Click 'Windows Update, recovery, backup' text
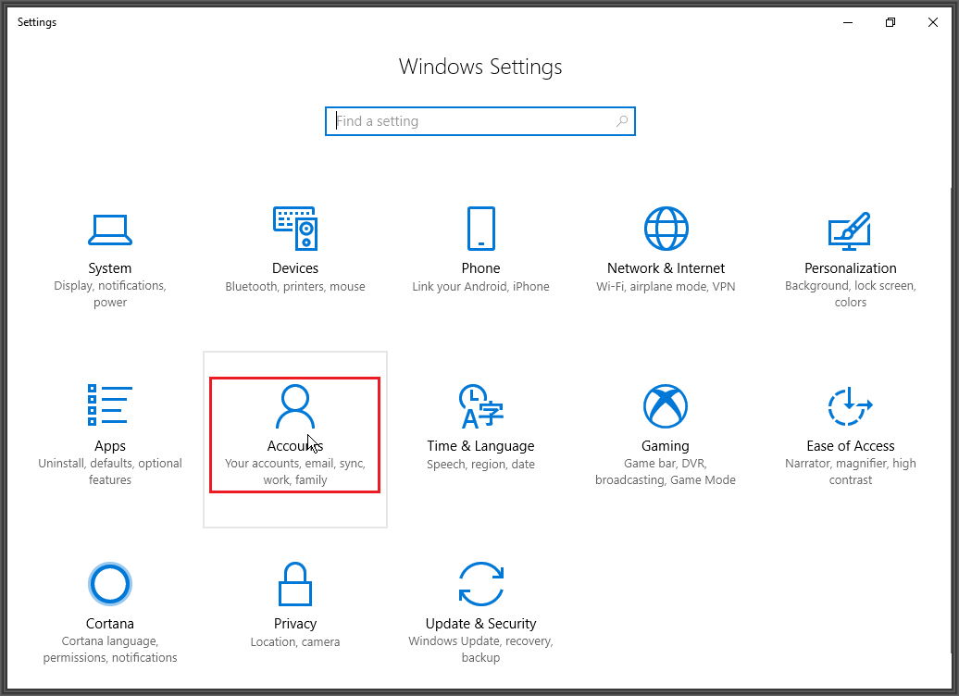Screen dimensions: 959x696 click(480, 650)
